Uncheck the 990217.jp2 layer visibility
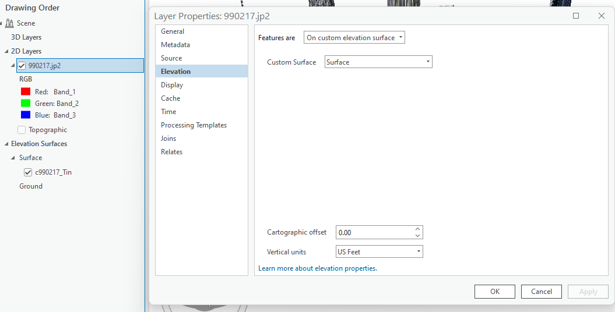 22,66
